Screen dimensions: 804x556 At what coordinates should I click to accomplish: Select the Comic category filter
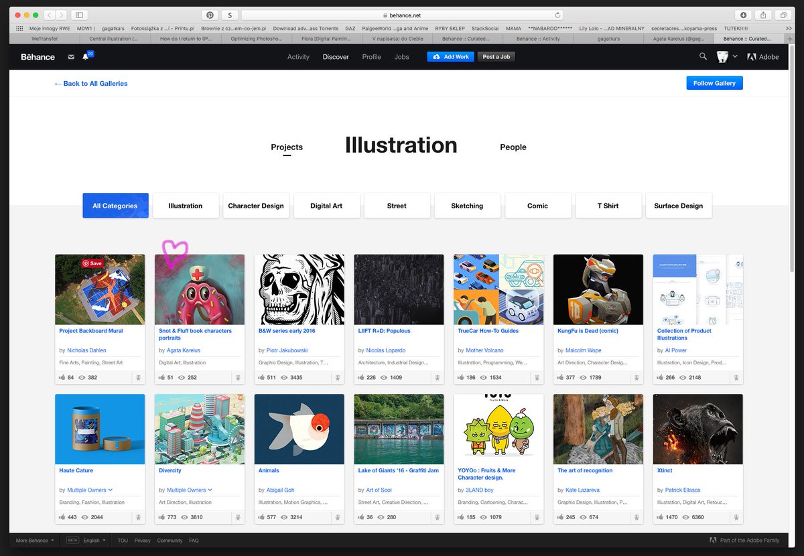point(538,206)
